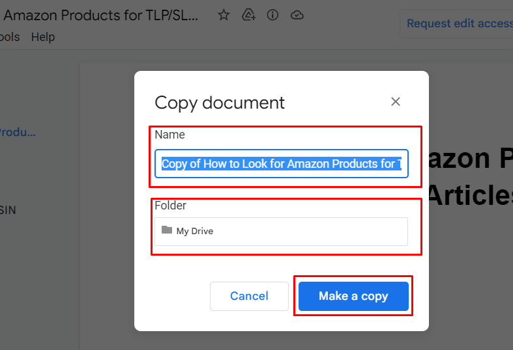Star the document
The width and height of the screenshot is (513, 350).
(224, 14)
